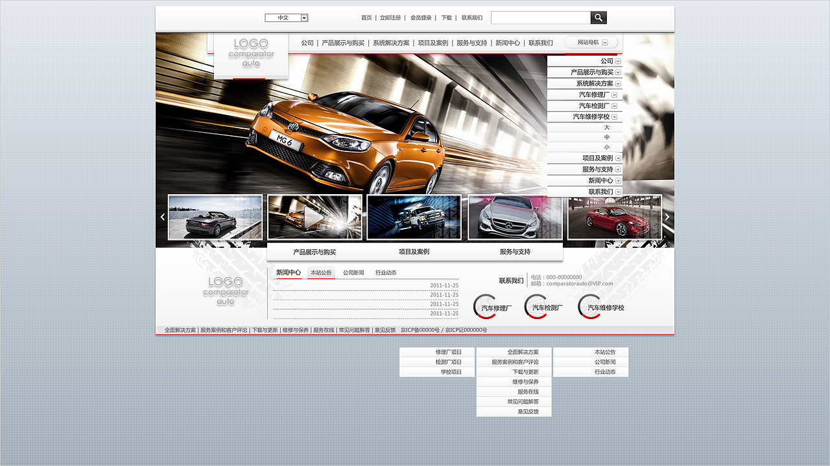Screen dimensions: 830x466
Task: Select the blue pickup truck thumbnail
Action: tap(414, 217)
